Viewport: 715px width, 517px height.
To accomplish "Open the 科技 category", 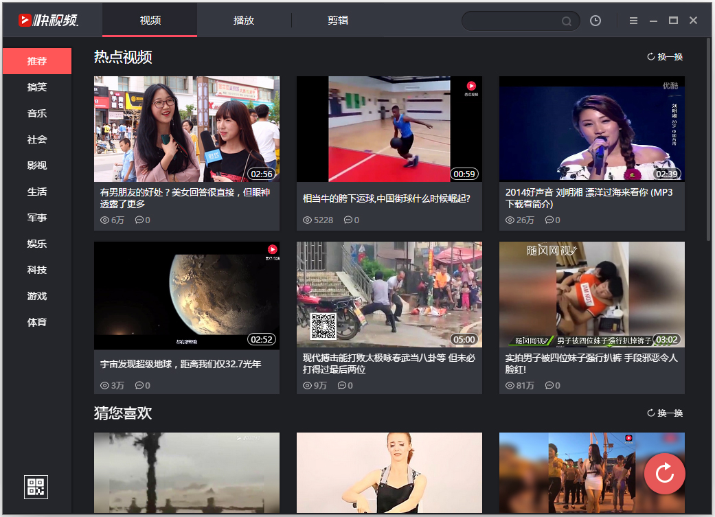I will 37,270.
